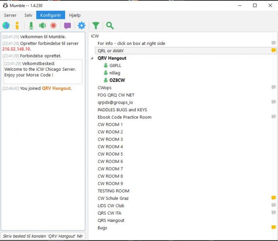The width and height of the screenshot is (278, 241).
Task: Click 'Forbindelse oprettet.' log line
Action: (x=41, y=56)
